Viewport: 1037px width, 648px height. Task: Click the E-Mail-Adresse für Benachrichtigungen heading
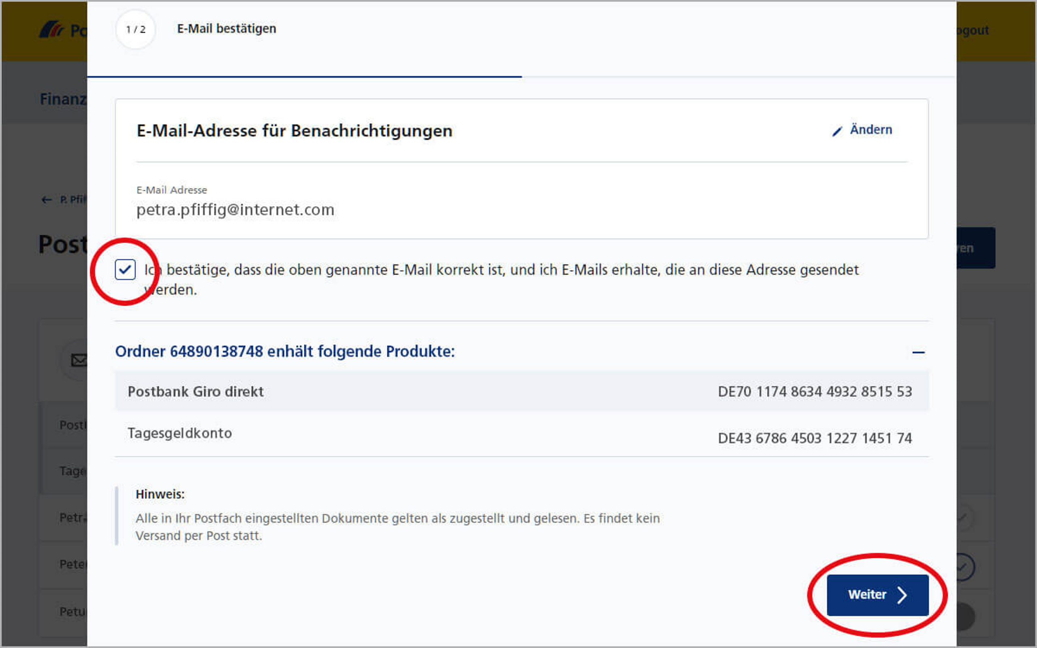294,131
